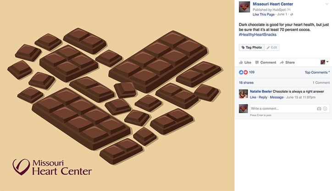Open Natalie Beeler's profile picture
332x191 pixels.
click(x=243, y=94)
